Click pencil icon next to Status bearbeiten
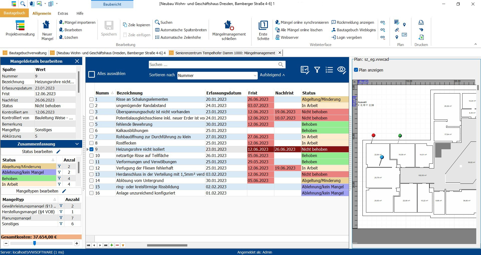Image resolution: width=481 pixels, height=255 pixels. tap(58, 151)
